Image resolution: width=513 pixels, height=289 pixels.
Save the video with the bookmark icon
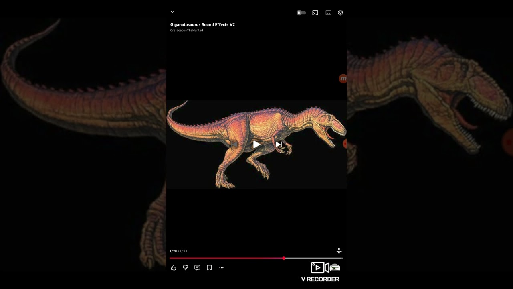tap(209, 268)
